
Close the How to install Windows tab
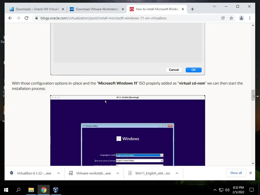point(183,9)
